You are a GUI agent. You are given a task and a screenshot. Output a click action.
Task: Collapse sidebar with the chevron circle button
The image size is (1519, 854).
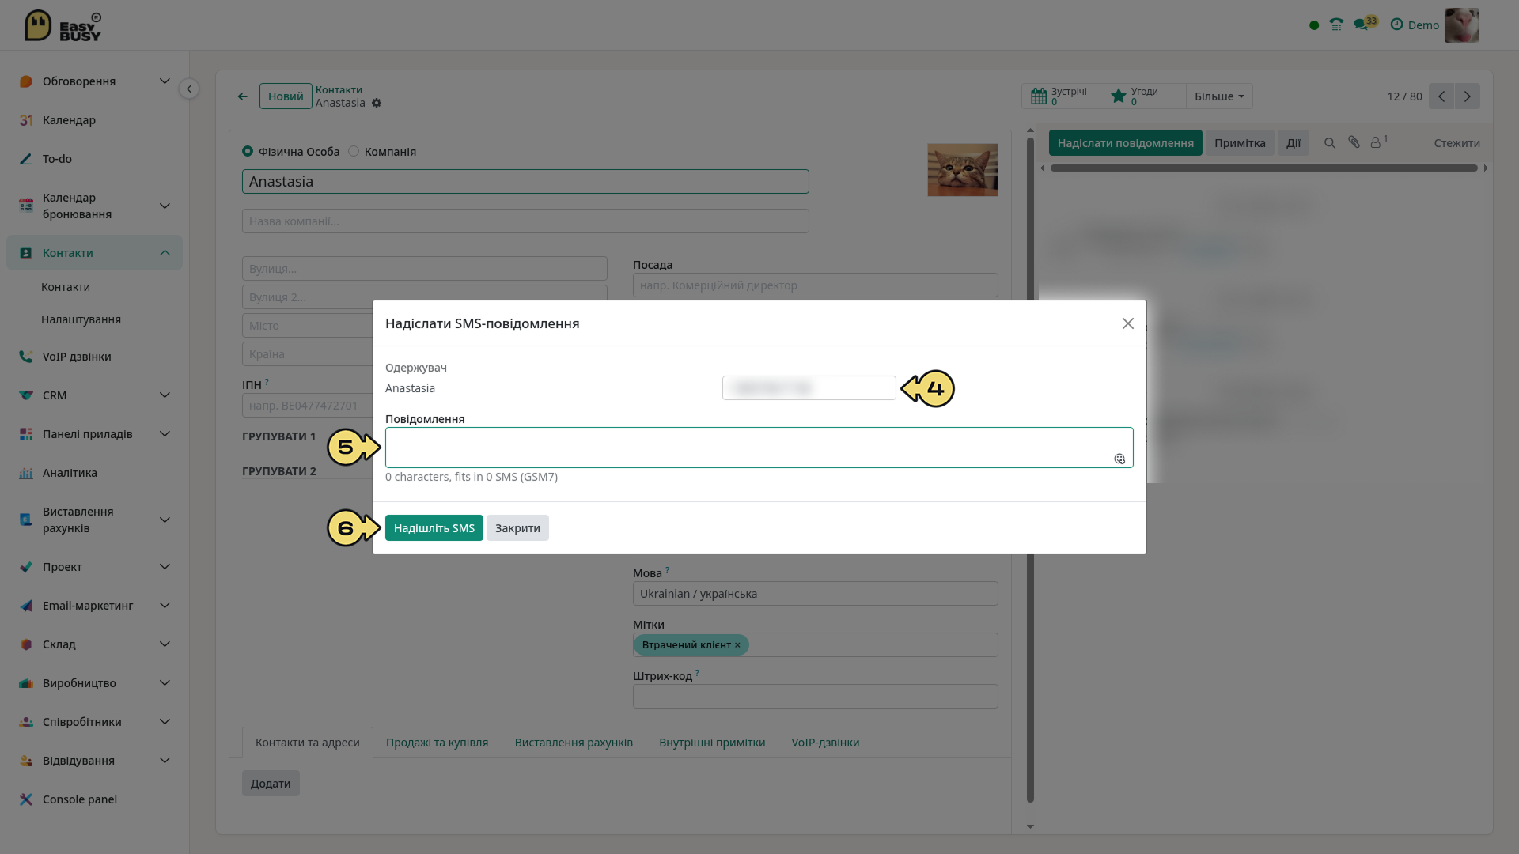coord(188,89)
